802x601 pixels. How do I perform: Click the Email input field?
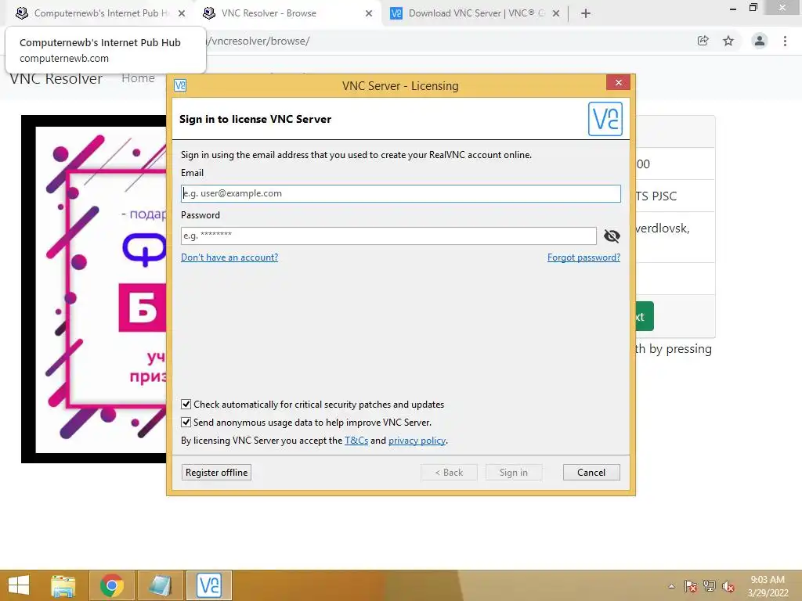[x=400, y=193]
